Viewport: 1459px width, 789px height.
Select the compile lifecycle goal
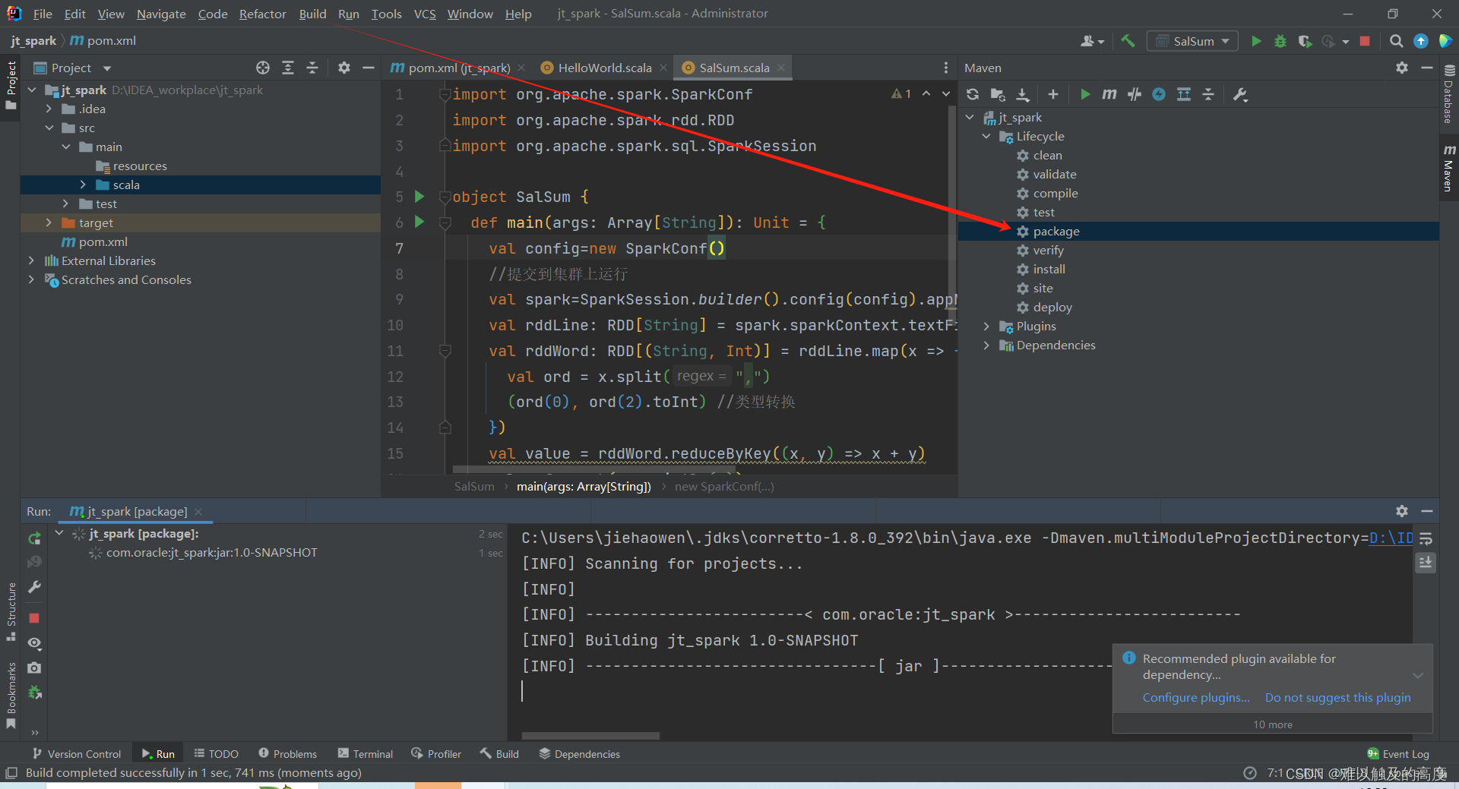1055,193
